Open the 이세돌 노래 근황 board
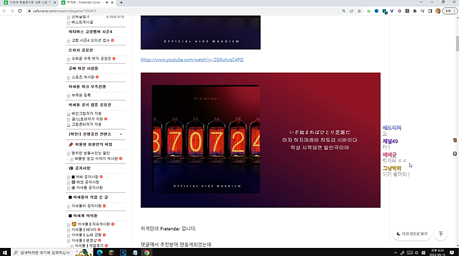This screenshot has width=459, height=256. pos(87,235)
